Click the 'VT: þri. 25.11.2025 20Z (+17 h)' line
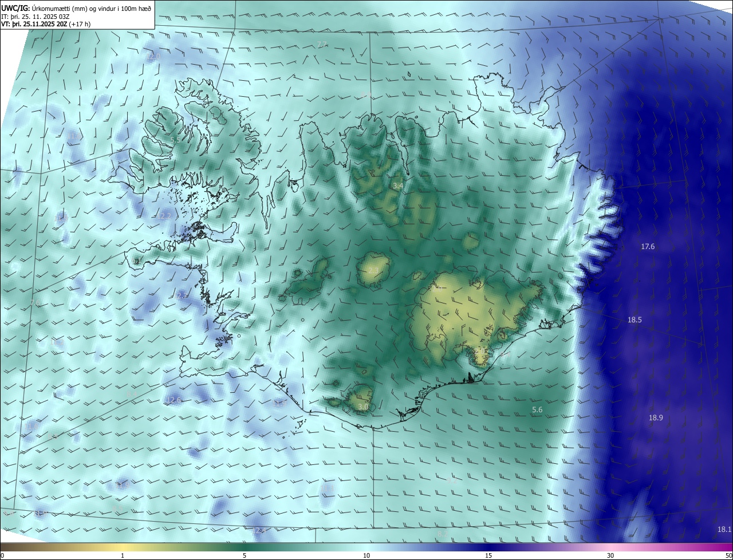733x560 pixels. tap(46, 24)
